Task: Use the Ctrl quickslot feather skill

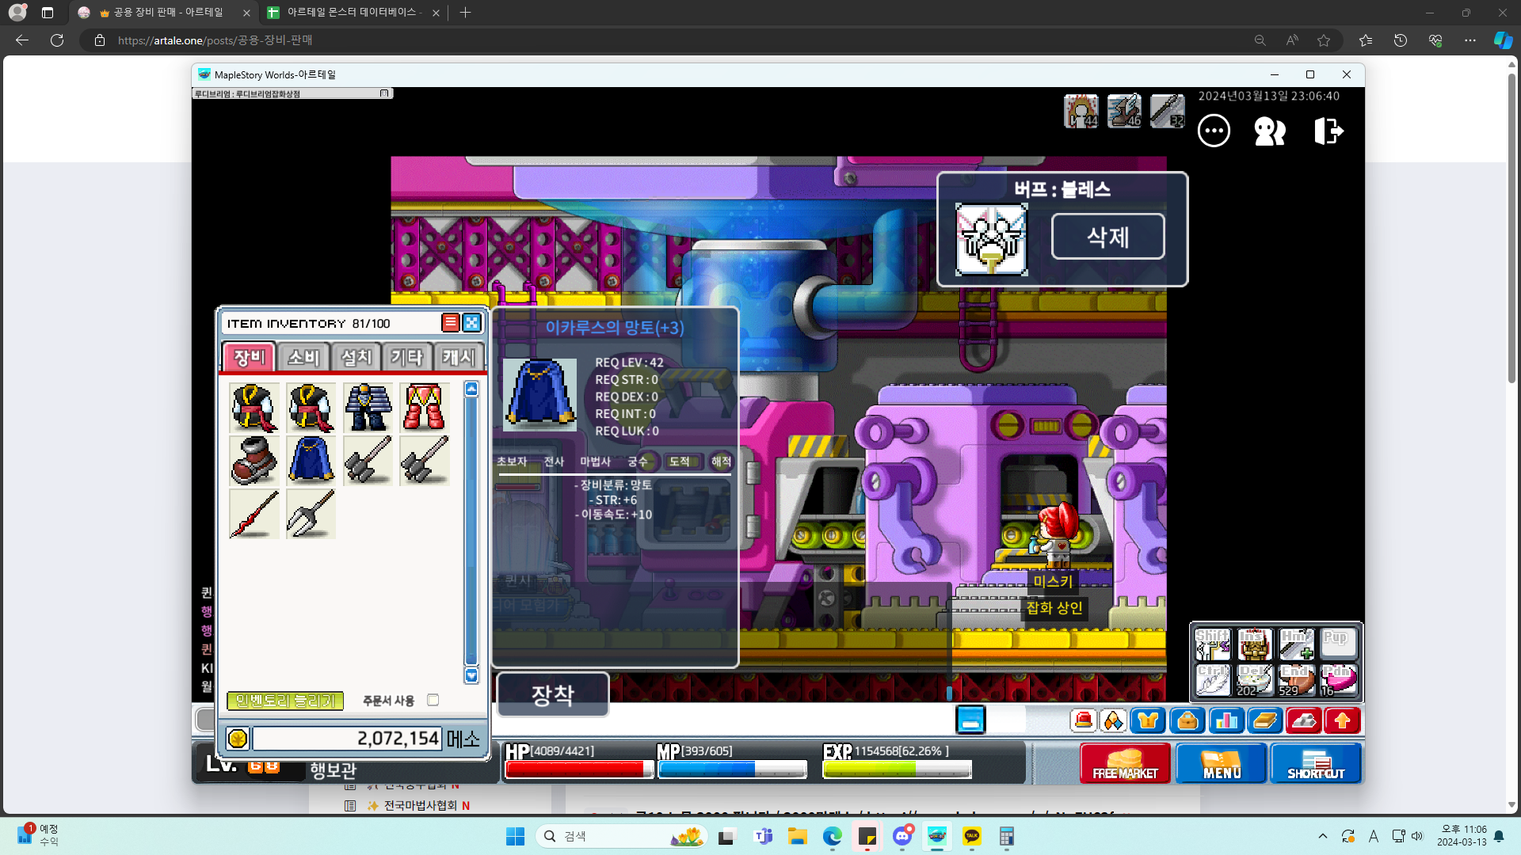Action: 1213,680
